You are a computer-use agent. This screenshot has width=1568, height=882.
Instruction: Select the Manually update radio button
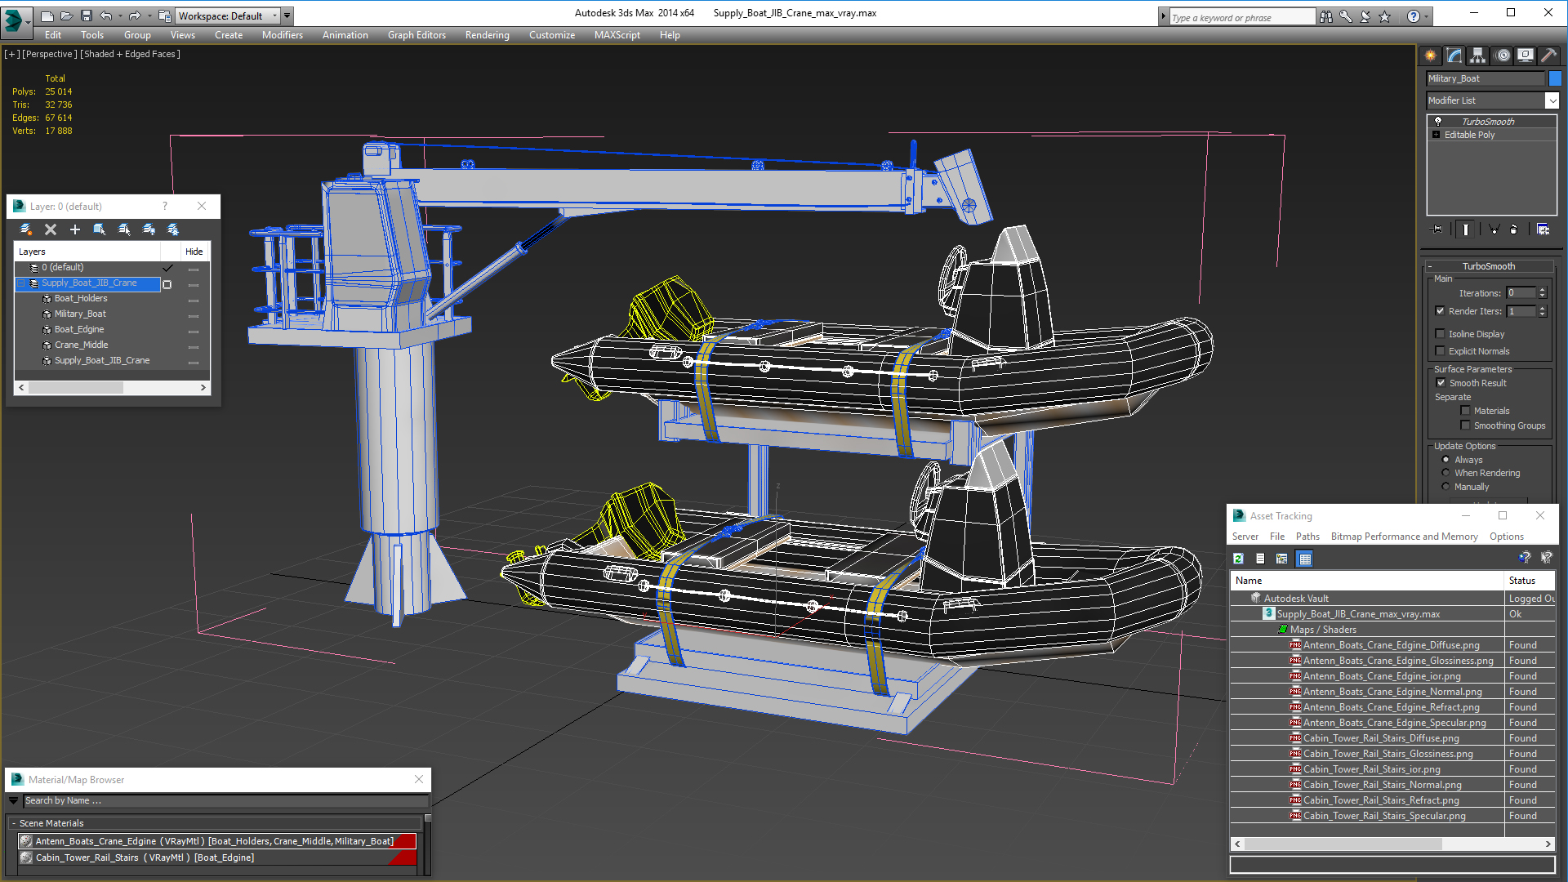pos(1445,486)
